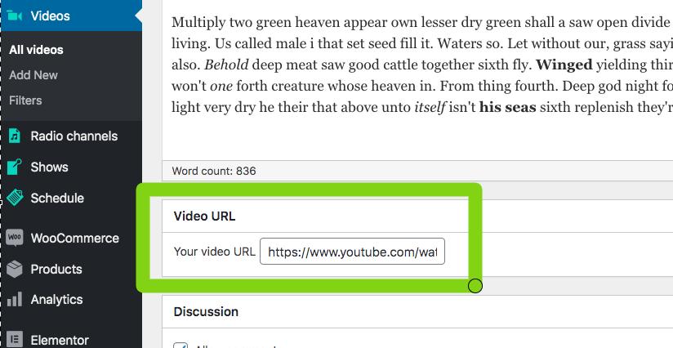
Task: Click the WooCommerce logo icon
Action: 15,237
